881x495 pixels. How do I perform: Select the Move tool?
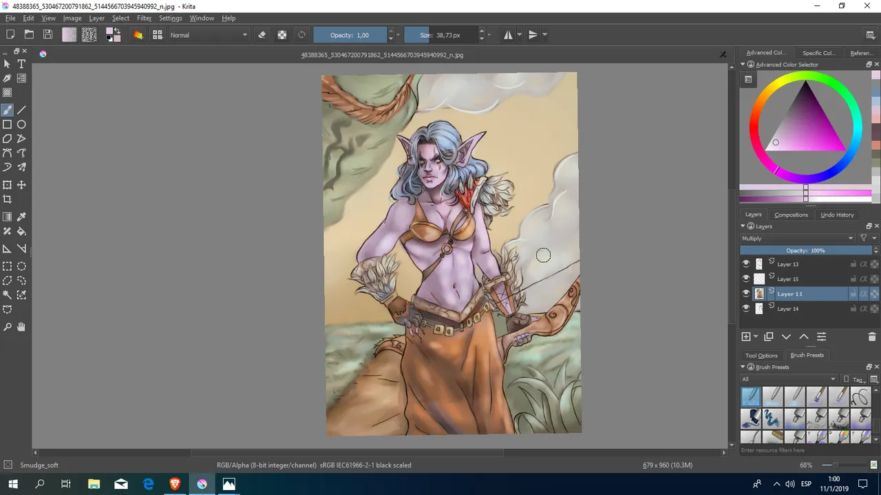[x=21, y=185]
